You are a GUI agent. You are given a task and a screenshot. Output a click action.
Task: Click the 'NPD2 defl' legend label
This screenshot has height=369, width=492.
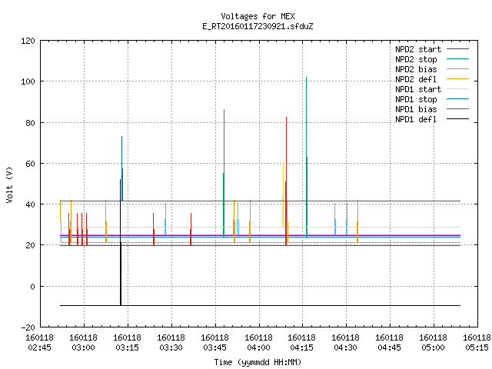416,79
